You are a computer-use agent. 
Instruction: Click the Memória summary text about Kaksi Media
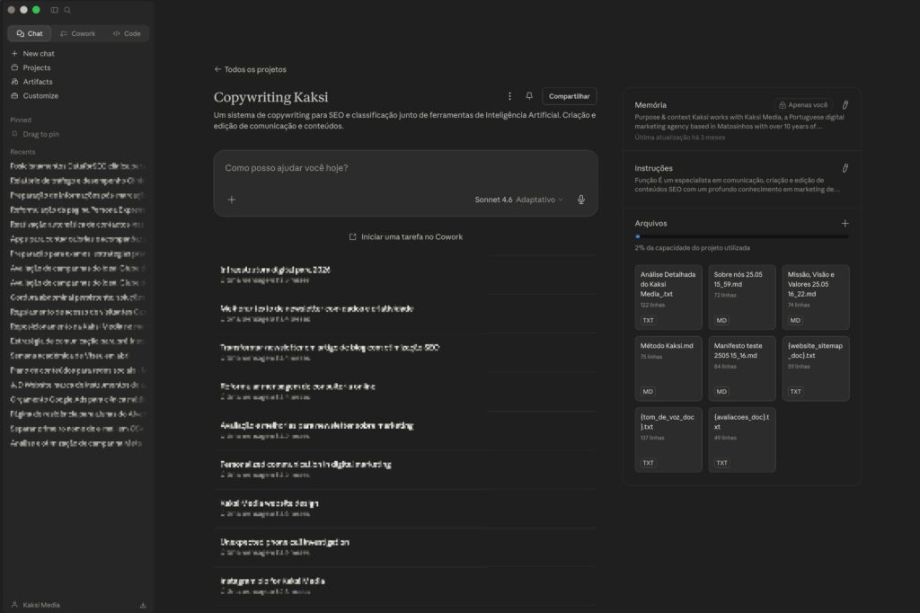739,121
